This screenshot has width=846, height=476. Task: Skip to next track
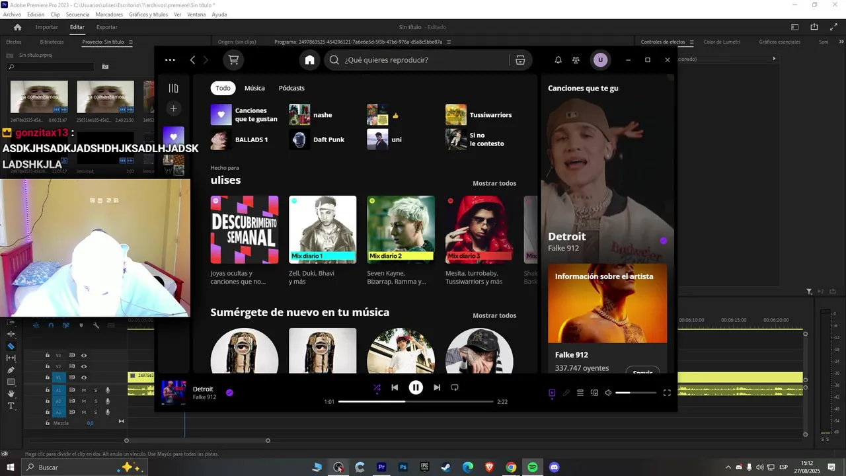click(x=437, y=387)
